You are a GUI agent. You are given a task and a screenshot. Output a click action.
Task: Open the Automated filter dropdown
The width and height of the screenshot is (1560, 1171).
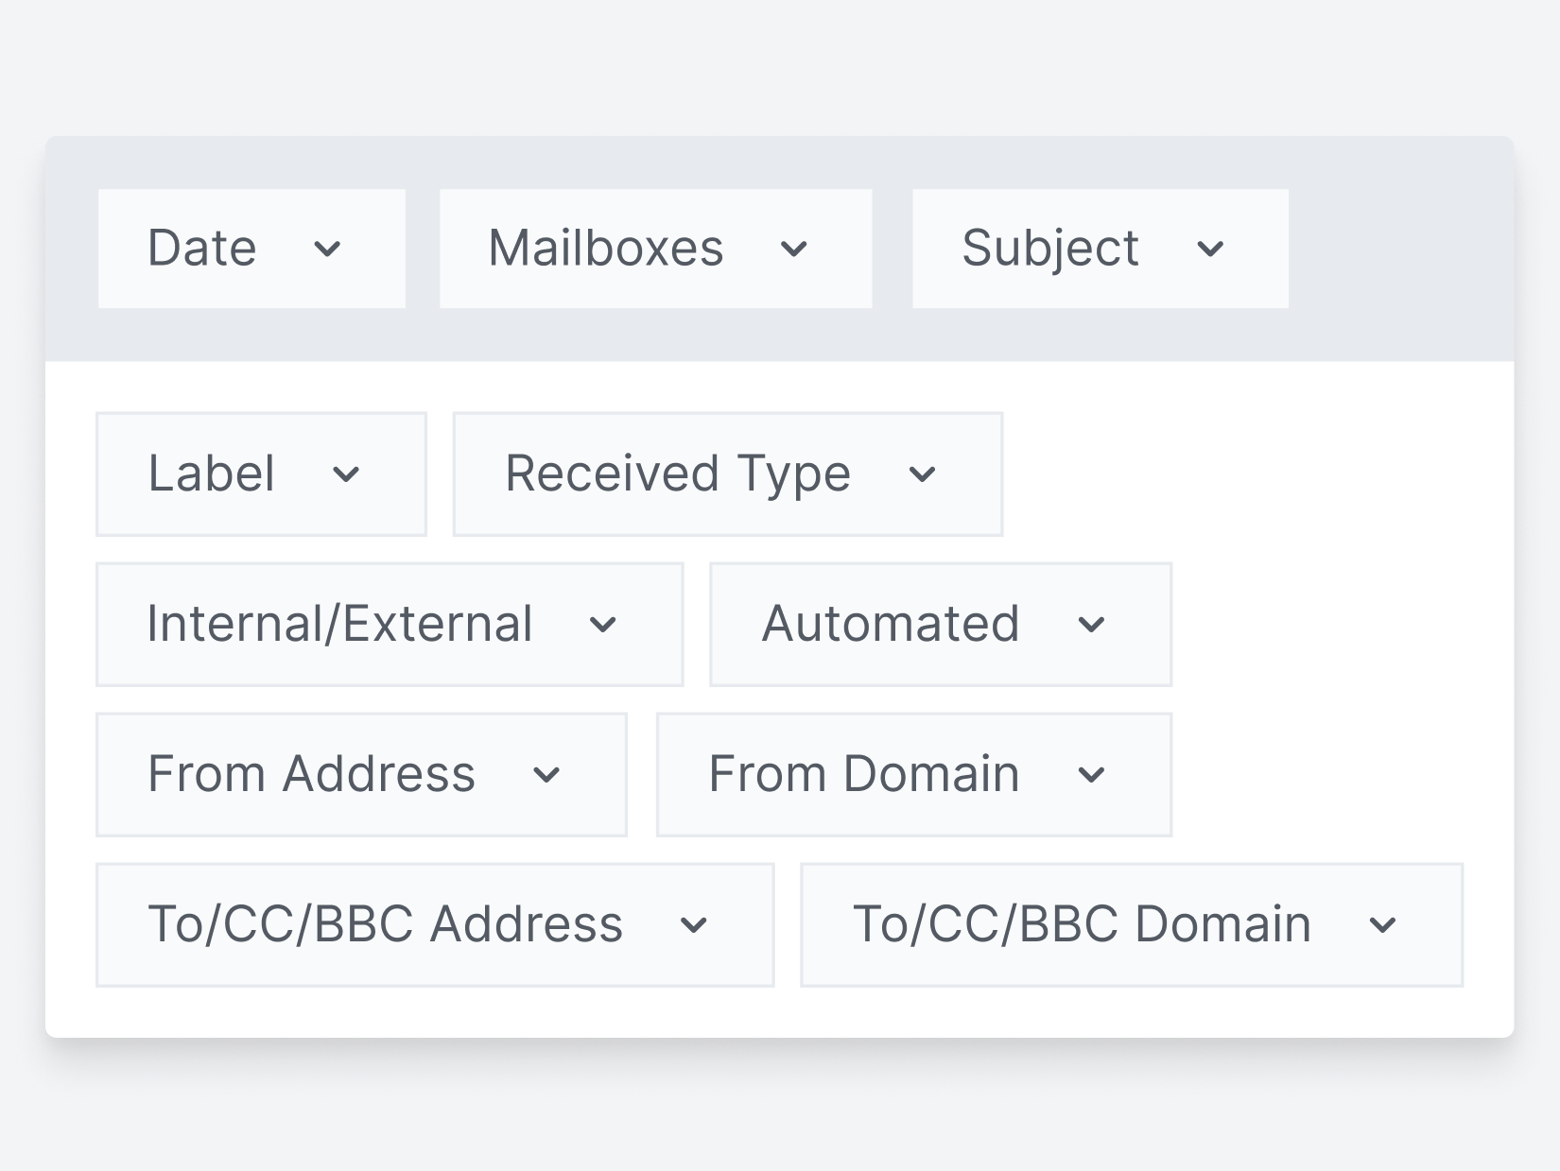(940, 624)
